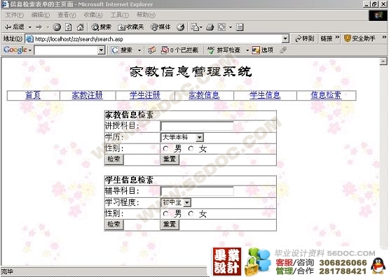
Task: Open the 学习程度 dropdown showing 初中生
Action: (176, 202)
